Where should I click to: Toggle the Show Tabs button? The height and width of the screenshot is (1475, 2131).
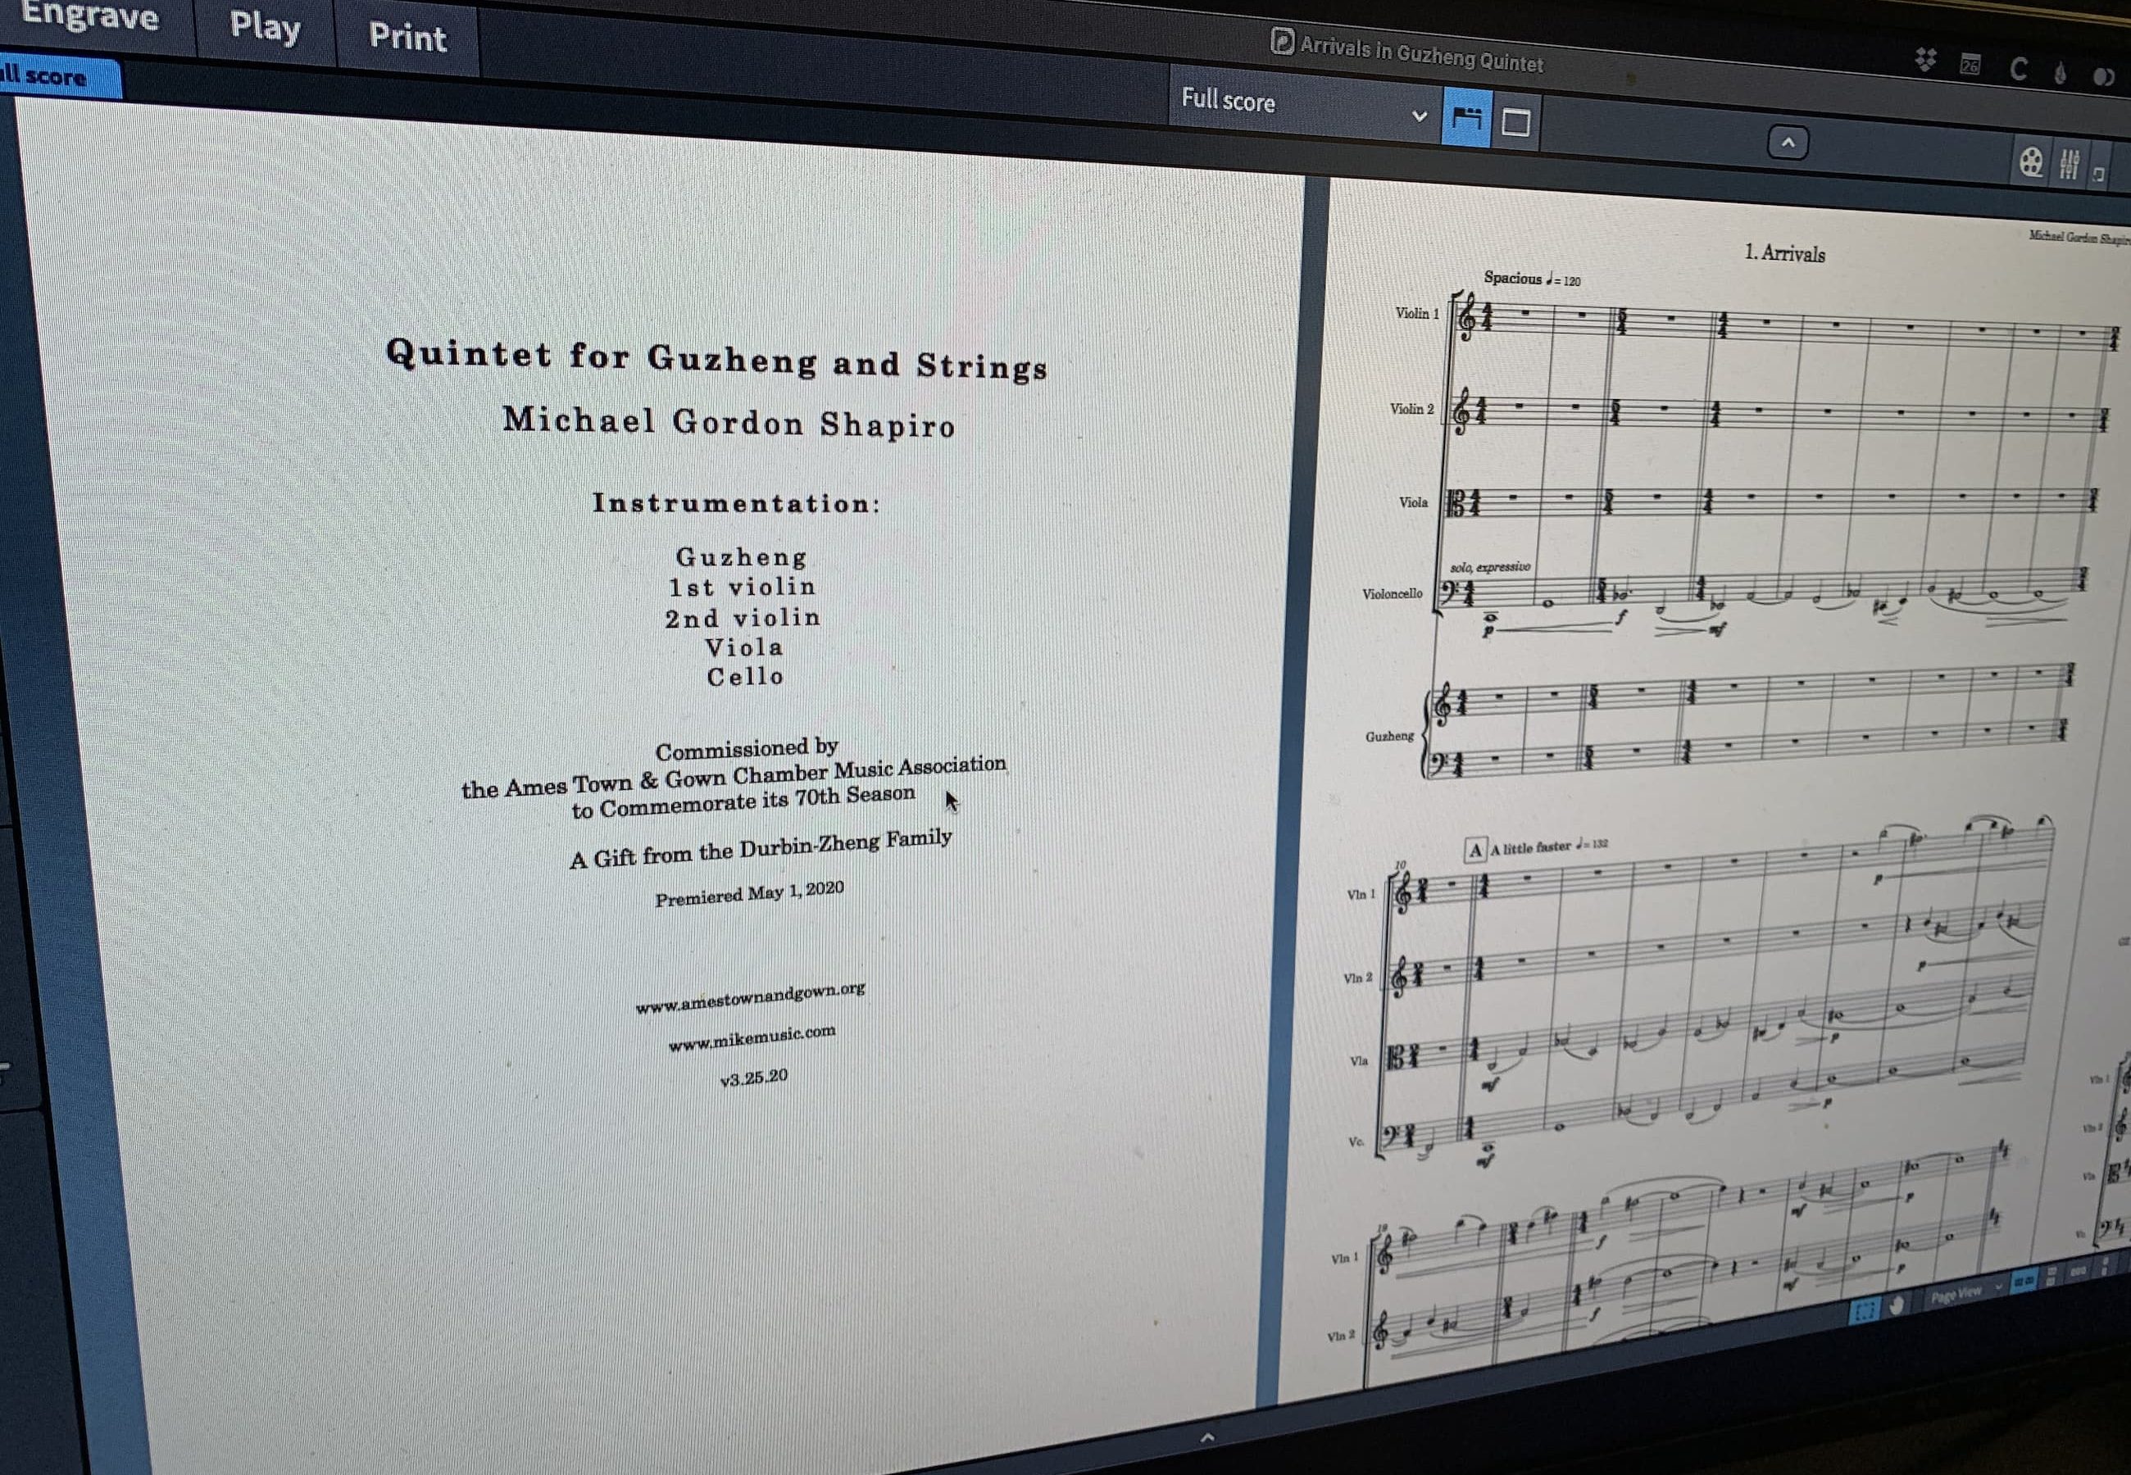[1466, 118]
